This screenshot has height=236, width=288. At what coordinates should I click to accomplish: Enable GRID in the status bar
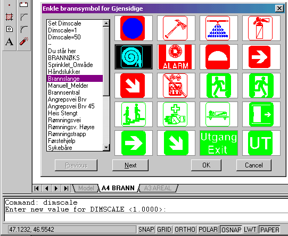pyautogui.click(x=164, y=230)
